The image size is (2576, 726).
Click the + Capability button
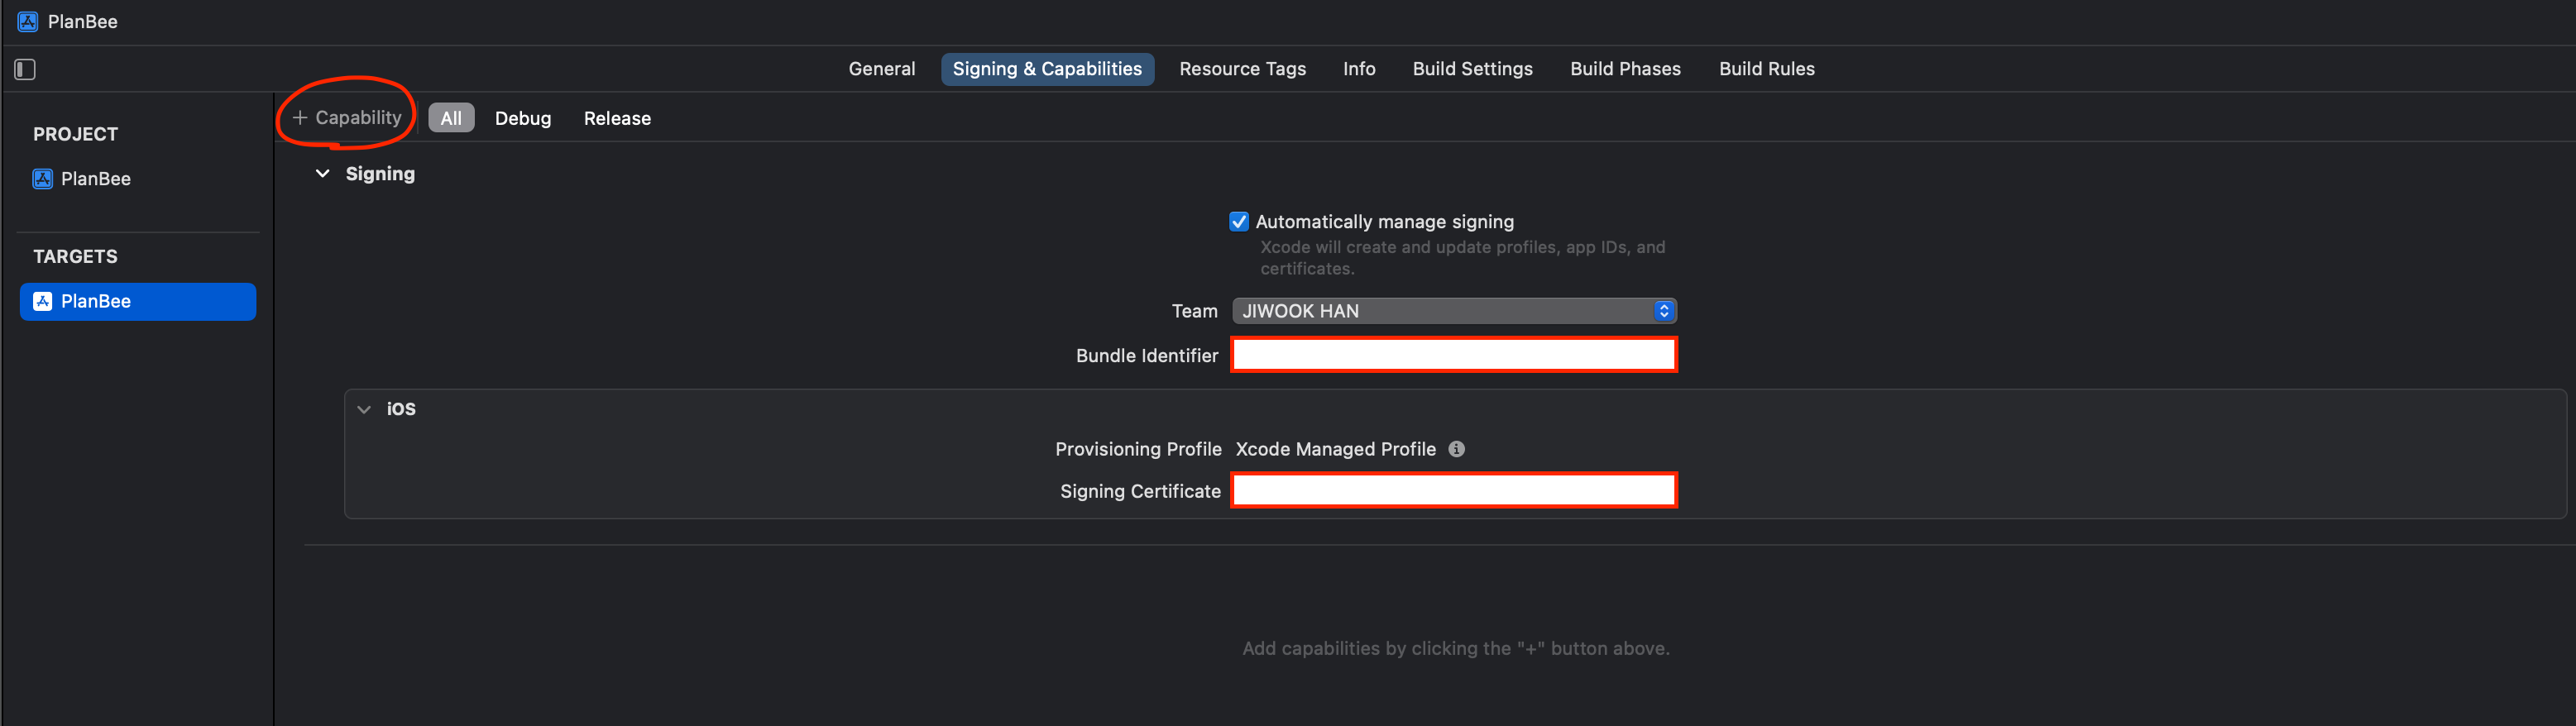coord(346,118)
